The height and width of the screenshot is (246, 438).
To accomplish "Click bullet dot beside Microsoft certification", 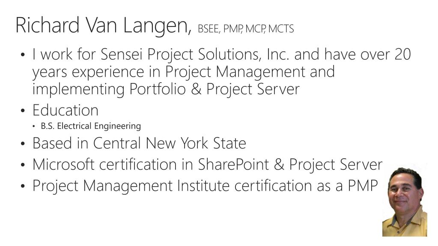I will pos(23,165).
